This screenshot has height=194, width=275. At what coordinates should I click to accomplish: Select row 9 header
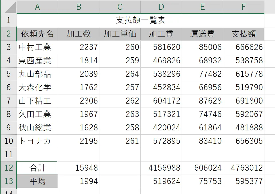pos(9,128)
